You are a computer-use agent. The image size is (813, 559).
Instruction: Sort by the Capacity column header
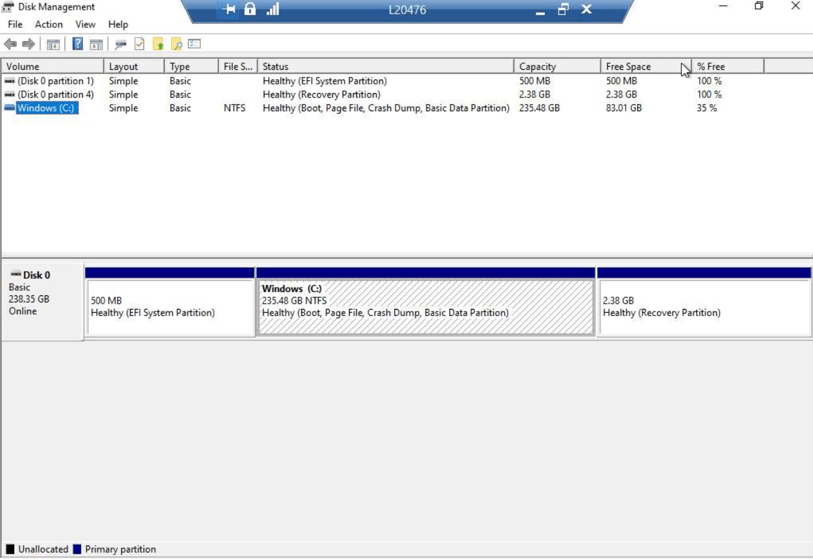coord(557,67)
